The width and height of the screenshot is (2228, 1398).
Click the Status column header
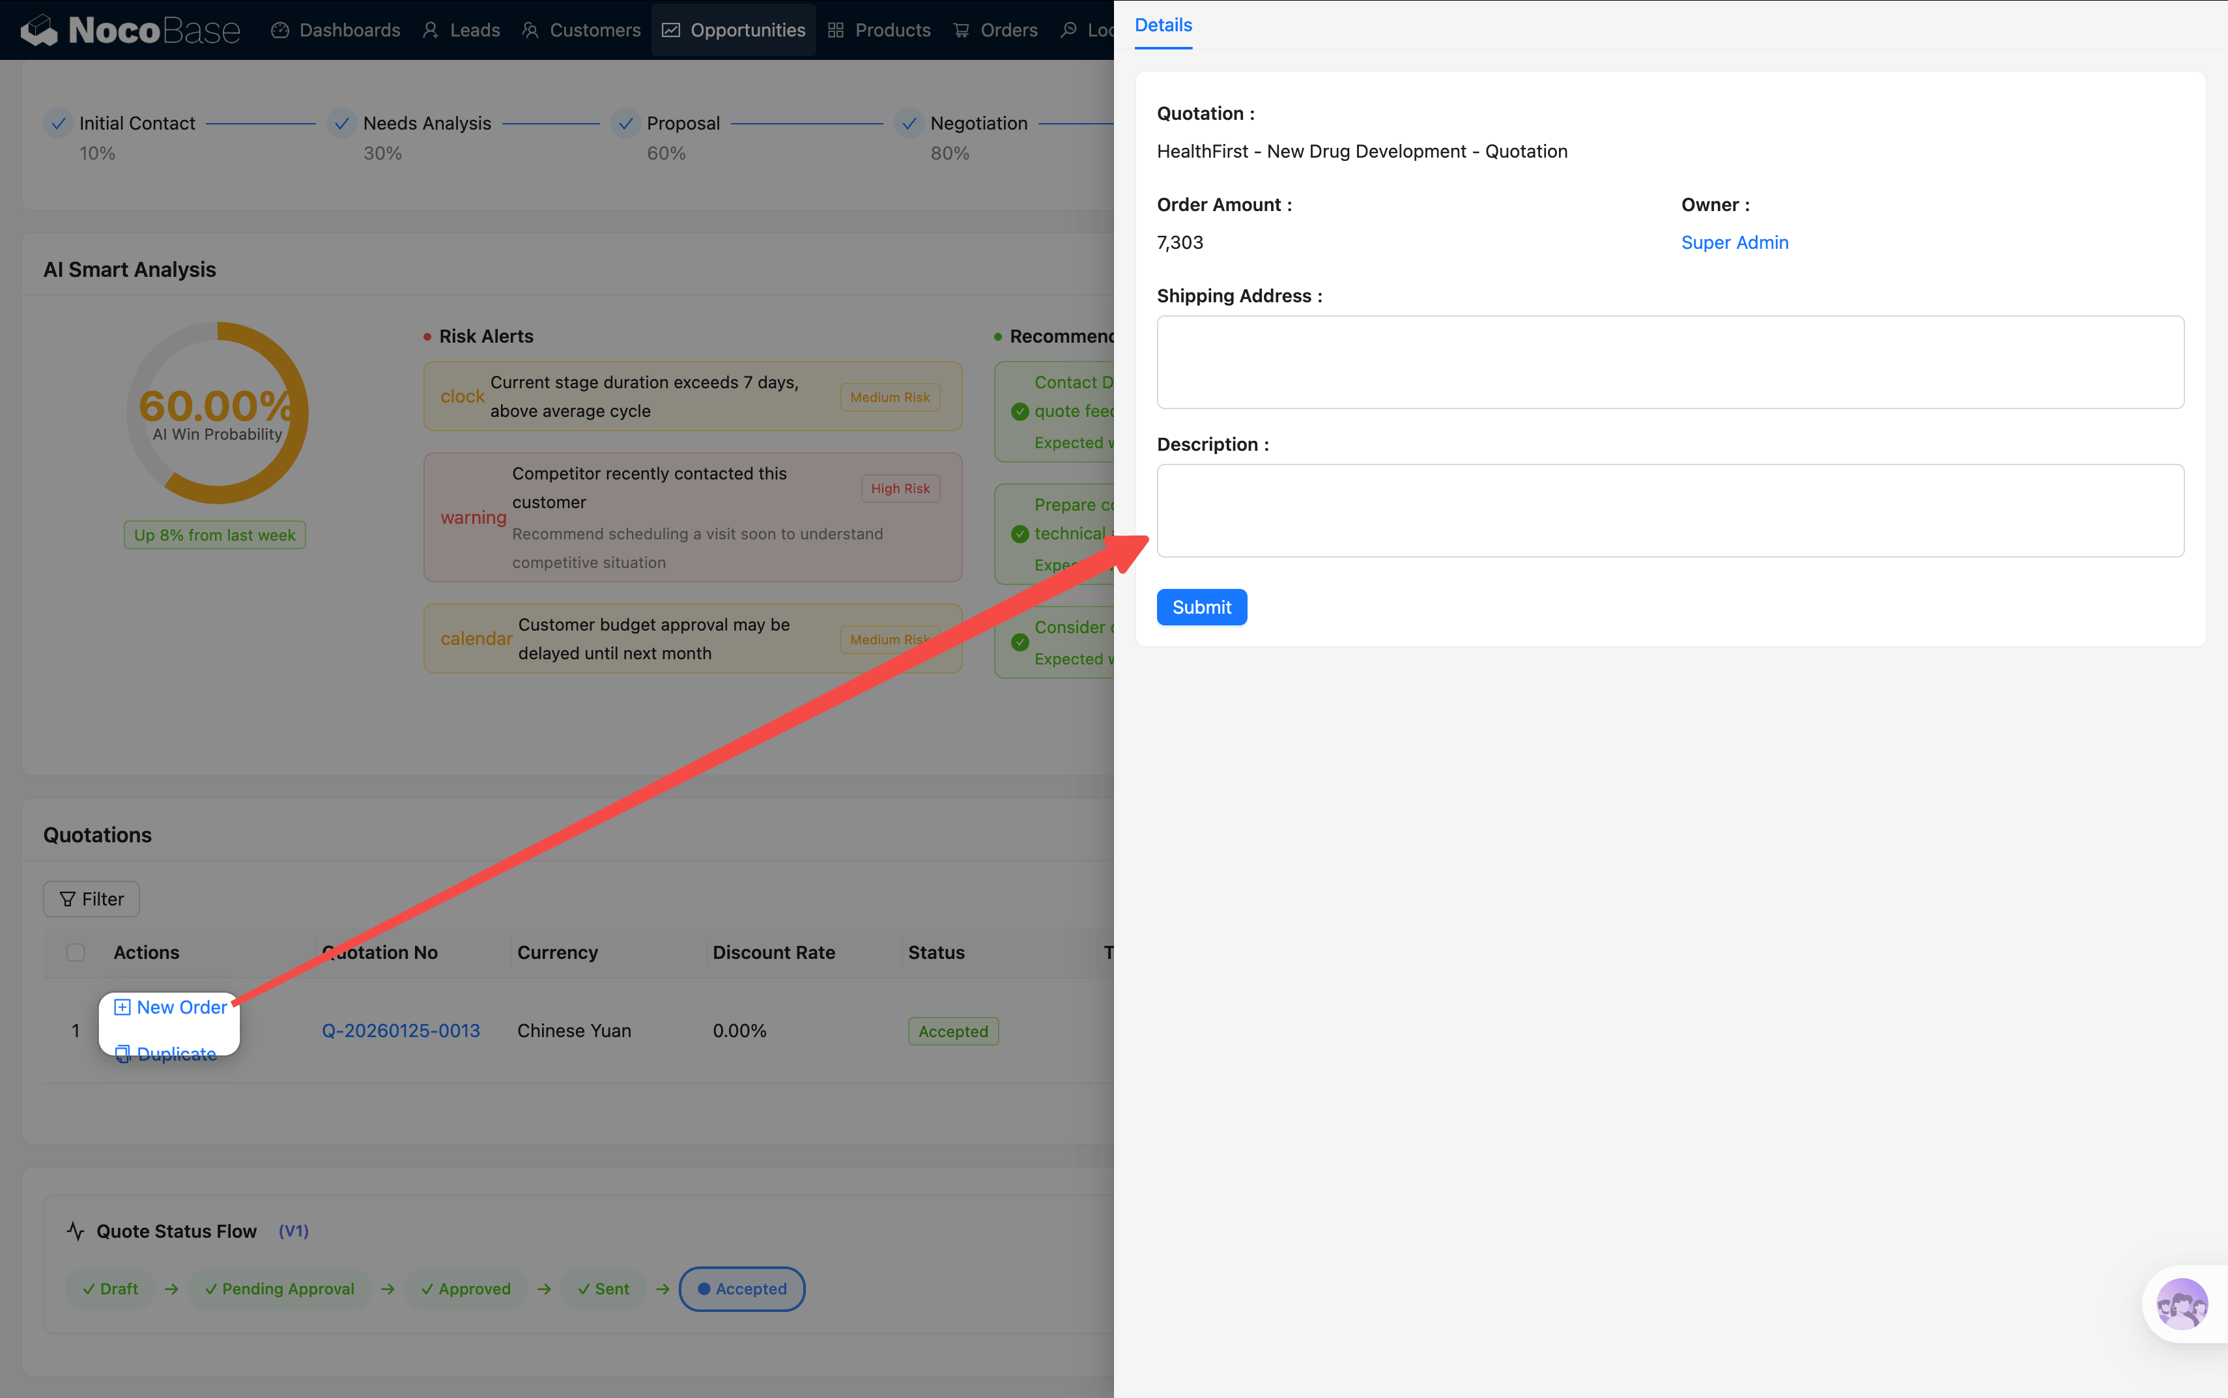coord(935,952)
